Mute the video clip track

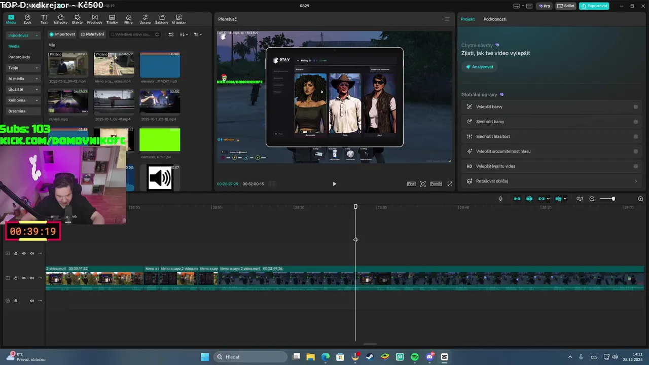coord(32,278)
